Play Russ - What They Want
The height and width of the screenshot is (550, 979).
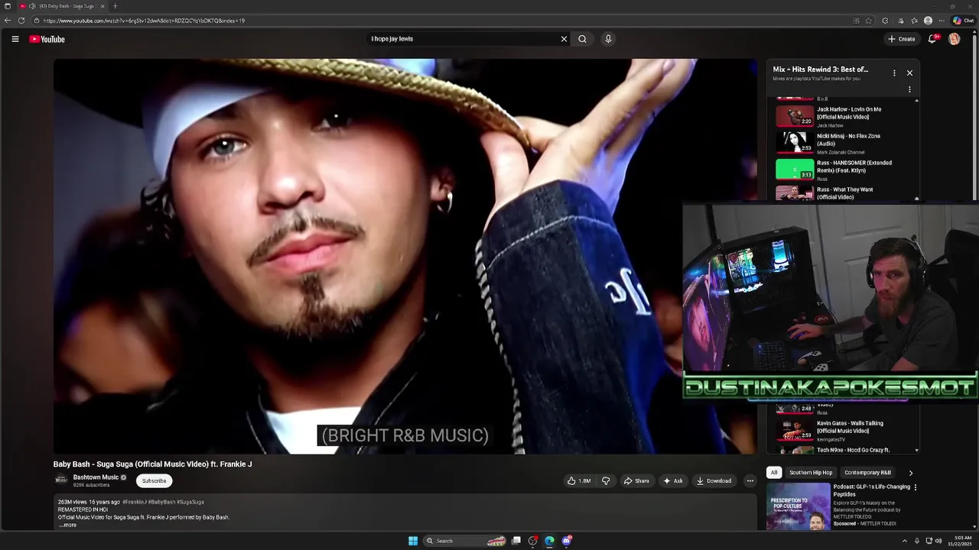click(x=845, y=193)
